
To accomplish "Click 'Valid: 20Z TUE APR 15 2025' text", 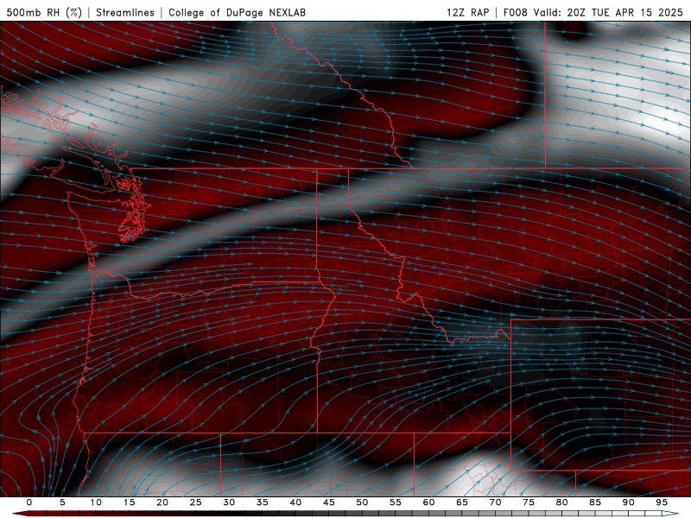I will (608, 12).
